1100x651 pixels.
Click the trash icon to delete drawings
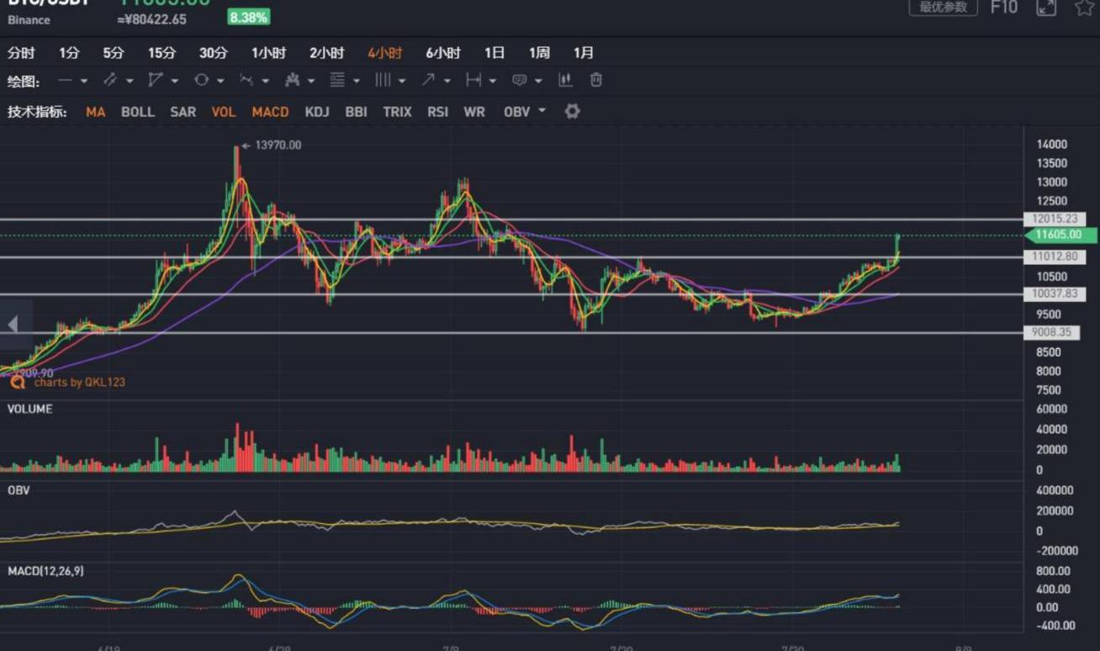pyautogui.click(x=596, y=80)
